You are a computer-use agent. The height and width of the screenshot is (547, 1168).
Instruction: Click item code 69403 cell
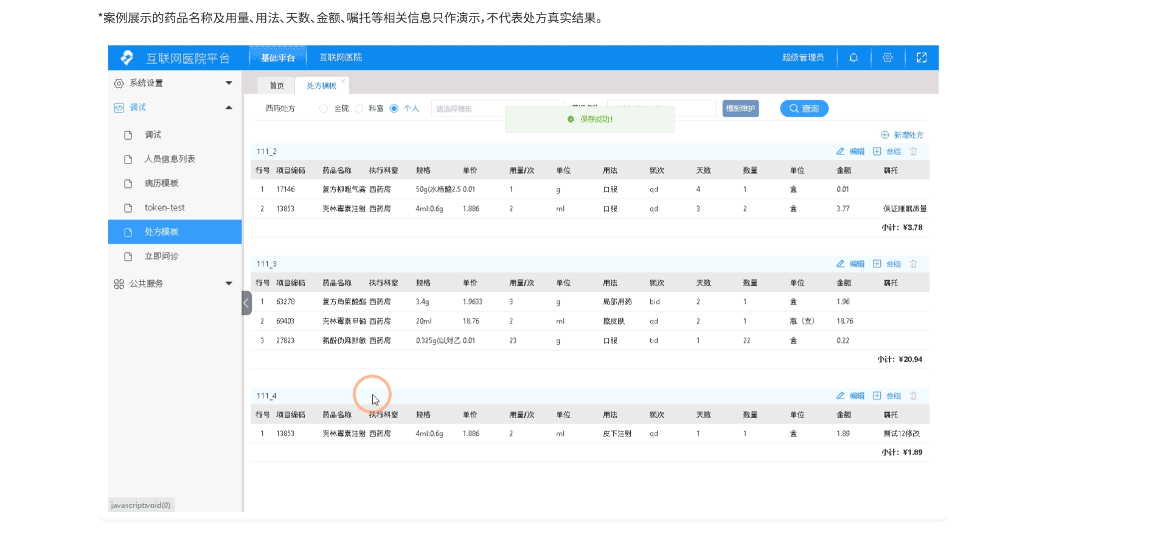point(285,322)
